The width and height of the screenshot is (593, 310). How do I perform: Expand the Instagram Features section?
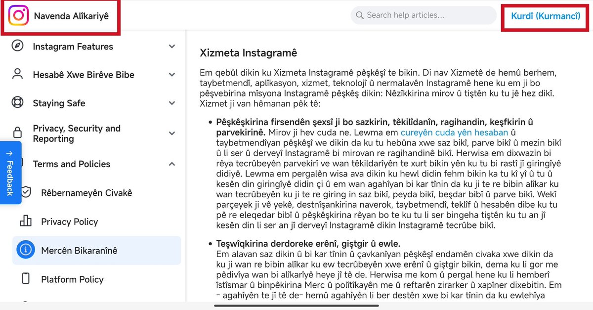click(x=172, y=46)
